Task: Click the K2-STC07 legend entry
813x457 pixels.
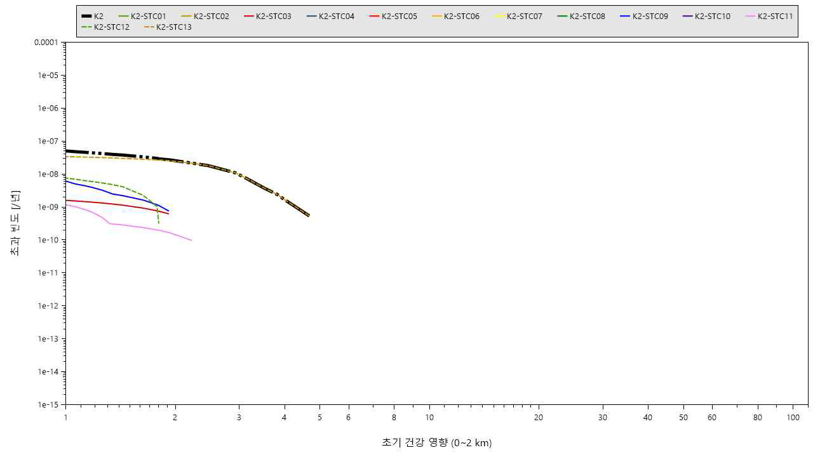Action: (x=518, y=16)
